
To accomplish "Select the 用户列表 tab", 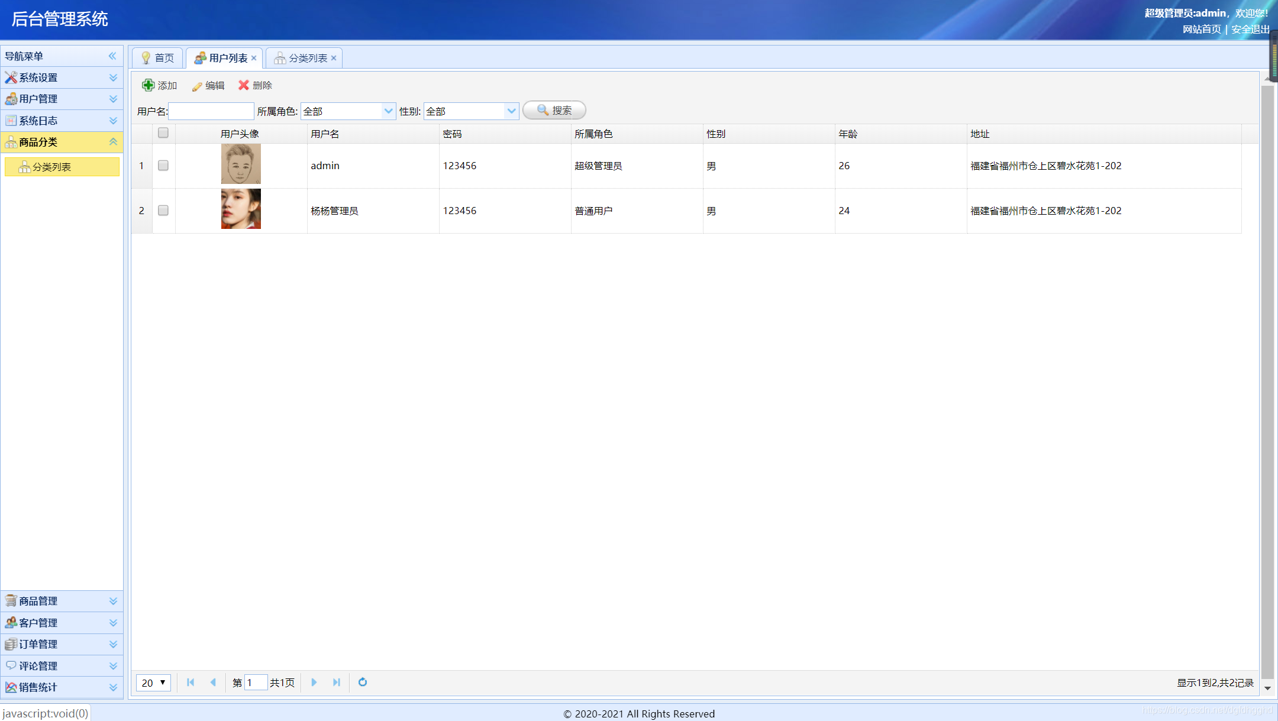I will coord(224,58).
